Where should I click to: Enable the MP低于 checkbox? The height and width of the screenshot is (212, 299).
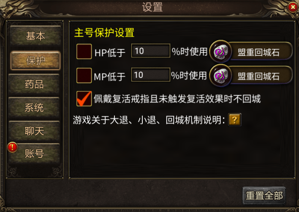84,75
